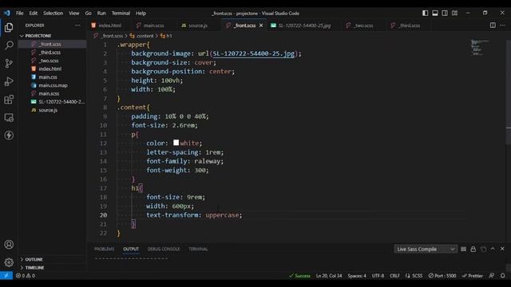511x287 pixels.
Task: Click the remote window status bar icon
Action: tap(6, 276)
